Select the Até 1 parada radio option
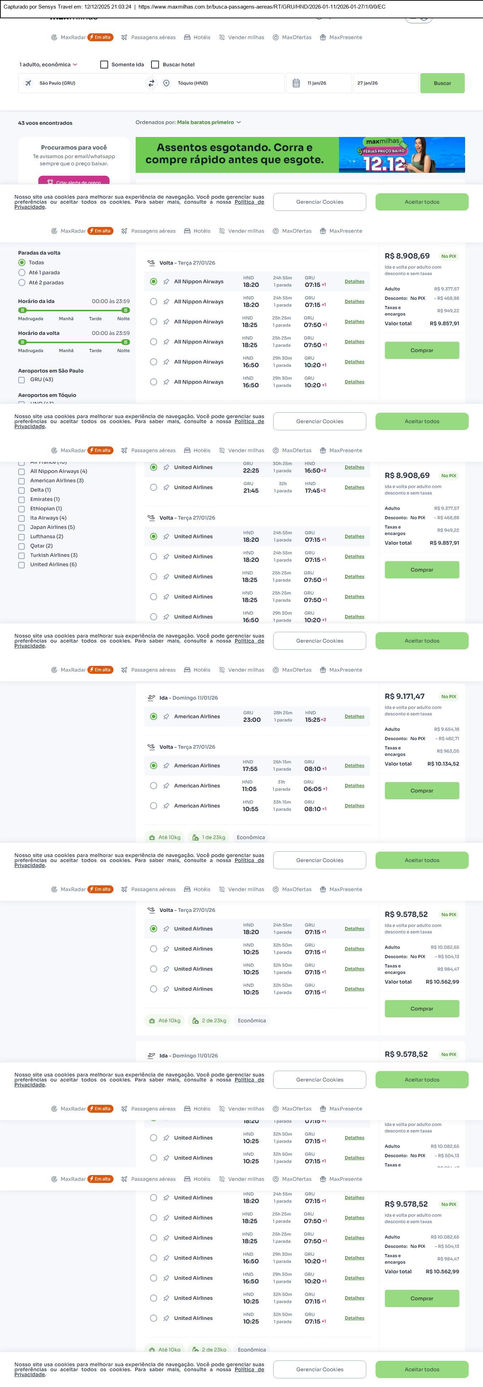The width and height of the screenshot is (483, 1387). tap(22, 273)
